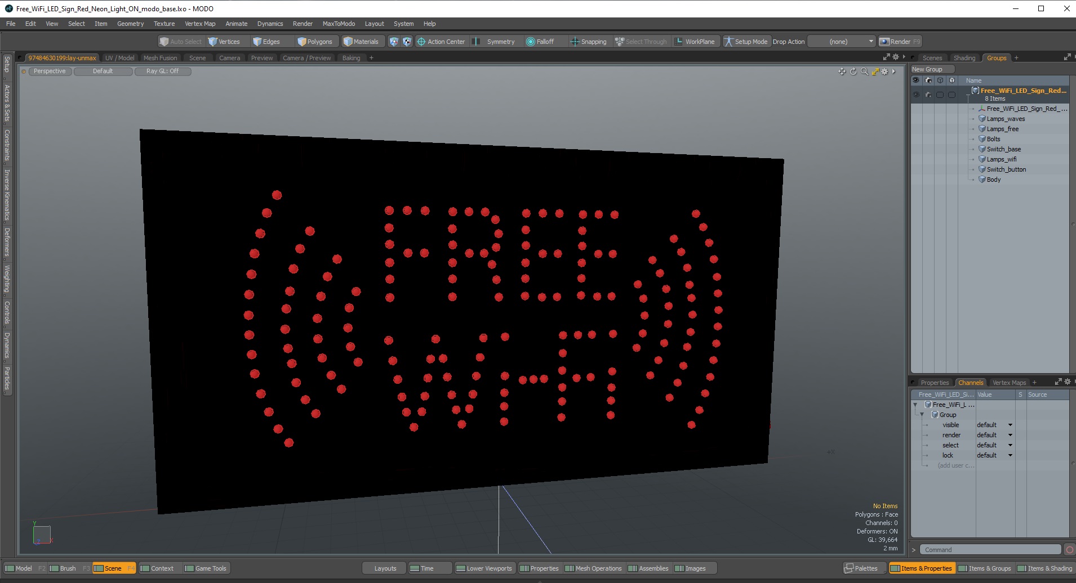The width and height of the screenshot is (1076, 583).
Task: Toggle Auto Select mode
Action: [x=181, y=42]
